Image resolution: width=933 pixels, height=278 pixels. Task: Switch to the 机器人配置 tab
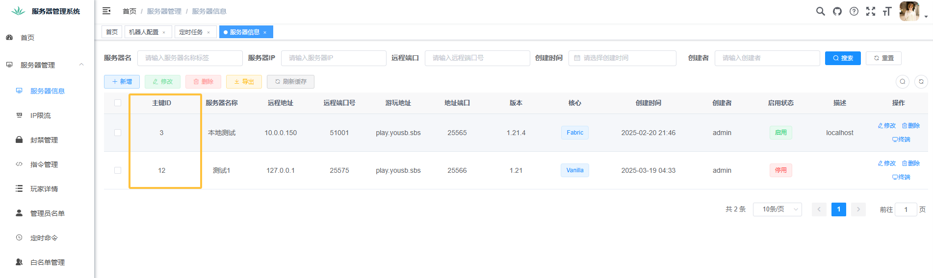pyautogui.click(x=148, y=32)
